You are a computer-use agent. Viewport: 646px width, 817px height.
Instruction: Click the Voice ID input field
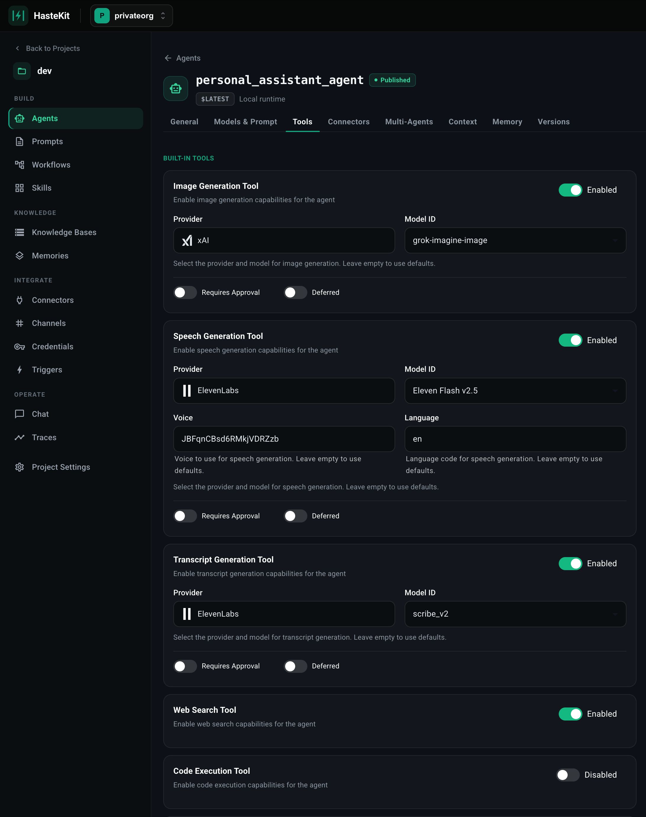pyautogui.click(x=284, y=439)
